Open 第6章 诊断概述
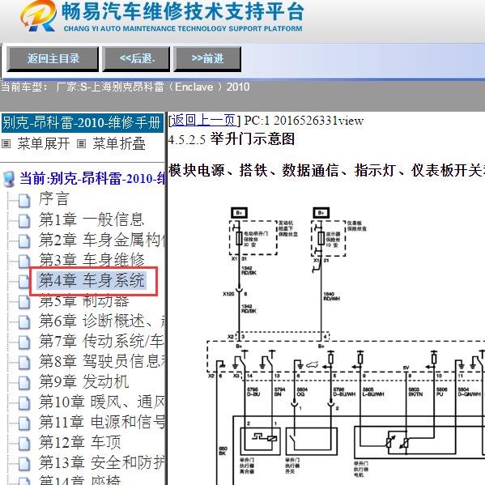This screenshot has width=485, height=485. (102, 321)
